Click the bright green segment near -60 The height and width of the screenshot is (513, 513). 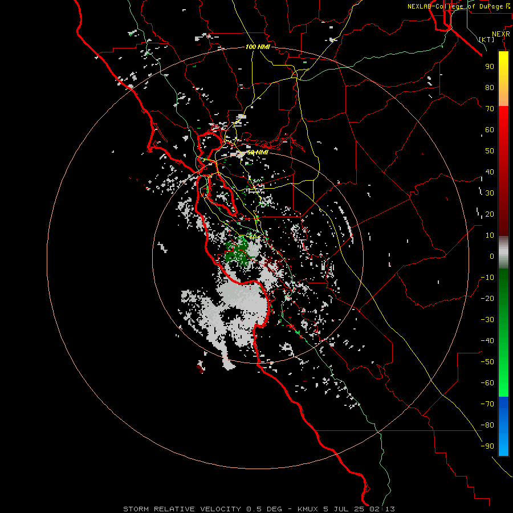[x=503, y=383]
